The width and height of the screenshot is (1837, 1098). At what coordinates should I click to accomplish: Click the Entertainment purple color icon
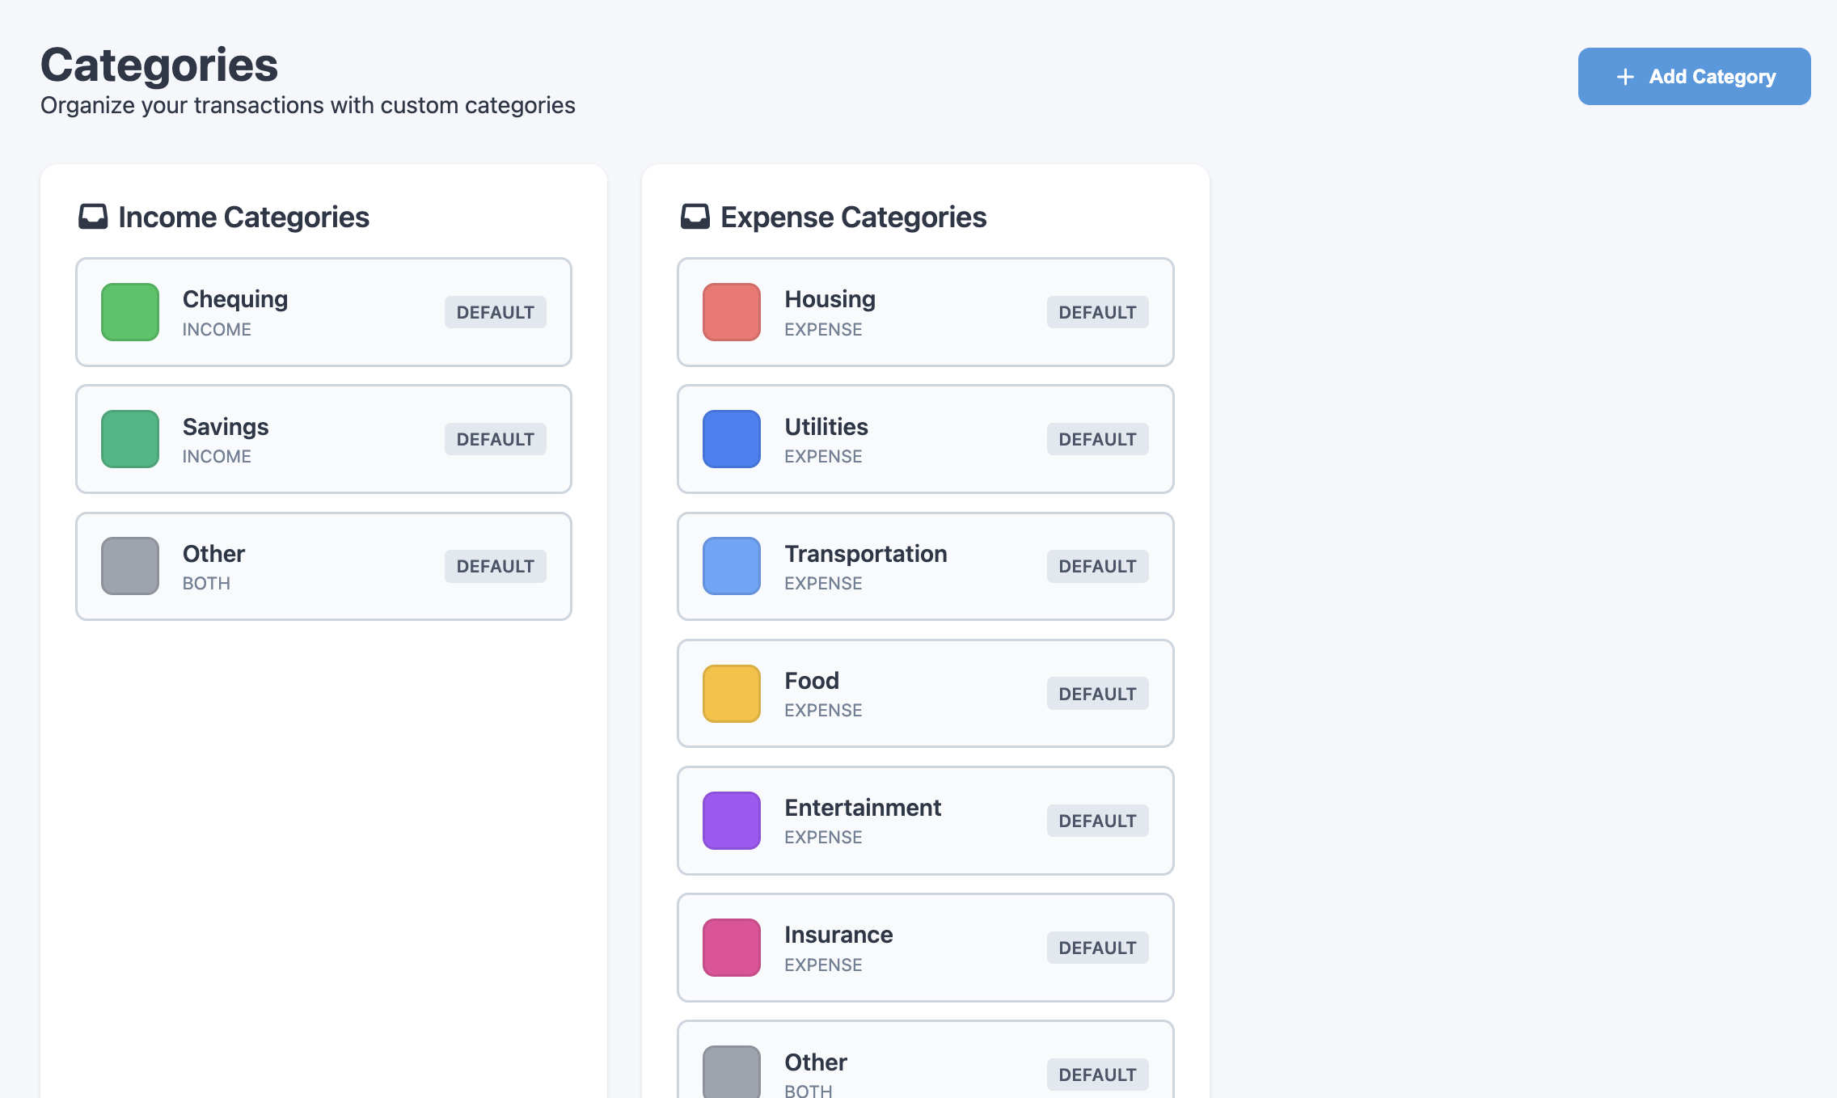coord(732,821)
